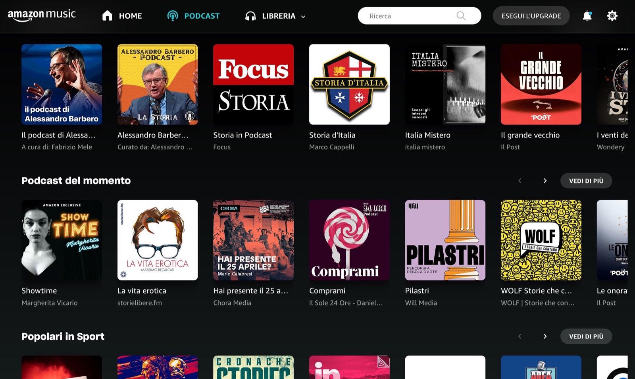Show next Popolari in Sport items
The image size is (635, 379).
pos(545,336)
